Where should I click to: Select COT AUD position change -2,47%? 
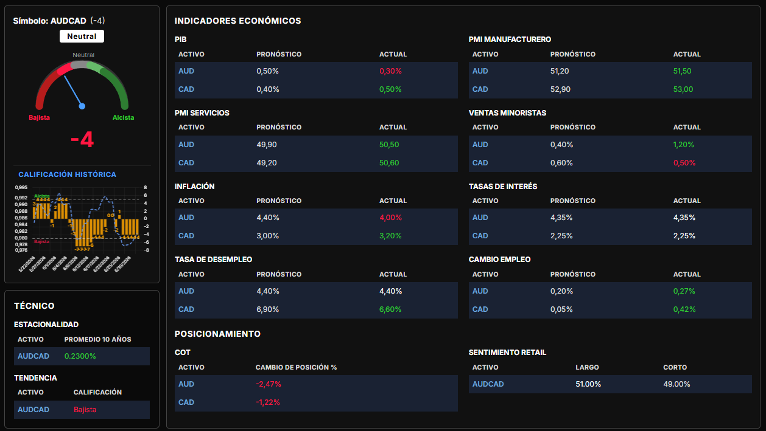(269, 384)
